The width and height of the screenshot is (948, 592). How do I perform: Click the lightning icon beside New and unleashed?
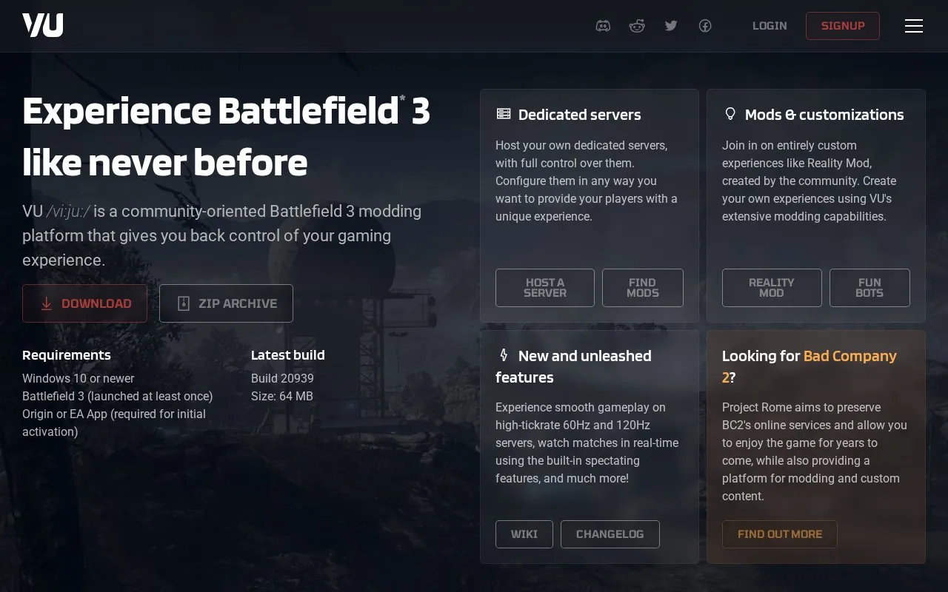tap(504, 355)
